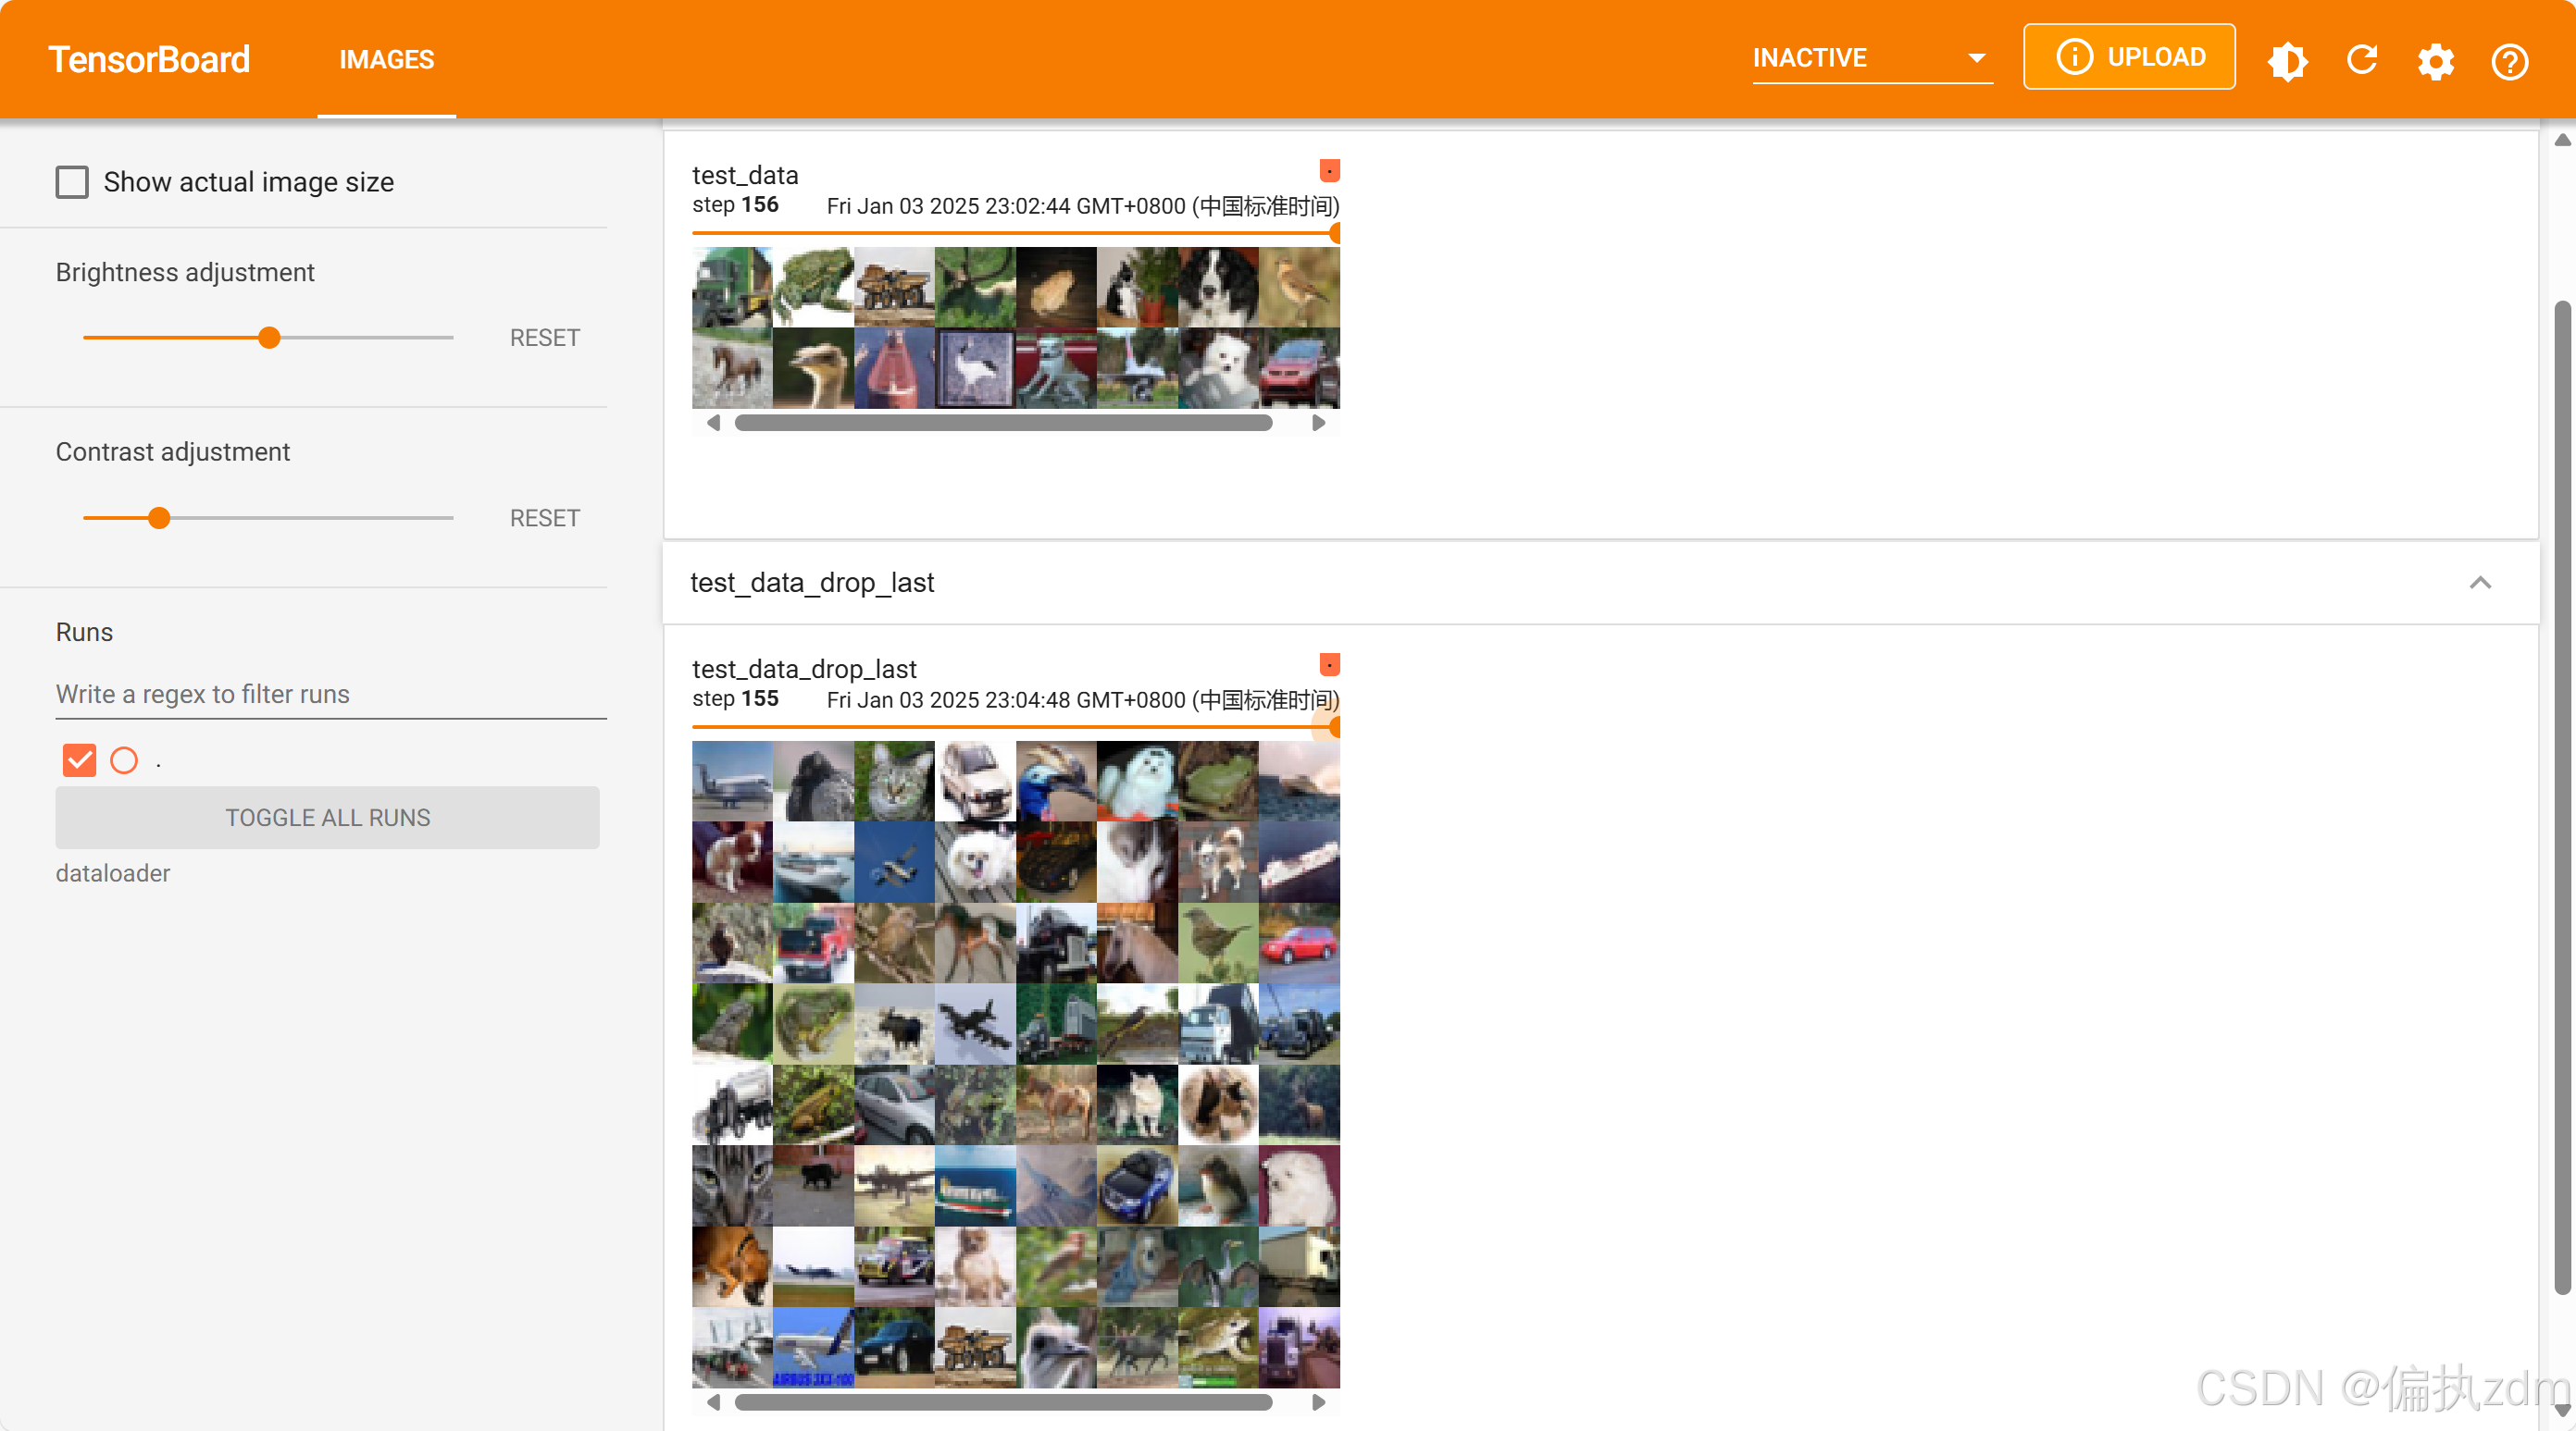Click the test_data_drop_last horizontal scrollbar thumb

pos(1003,1402)
